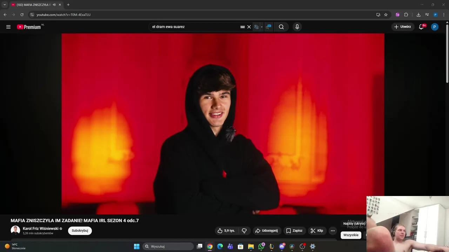Open YouTube account avatar menu
449x252 pixels.
(x=435, y=27)
